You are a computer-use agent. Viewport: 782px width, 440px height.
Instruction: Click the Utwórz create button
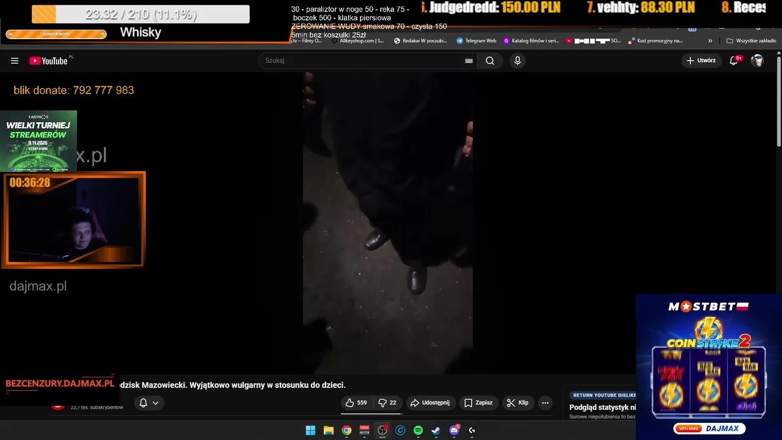(x=701, y=61)
